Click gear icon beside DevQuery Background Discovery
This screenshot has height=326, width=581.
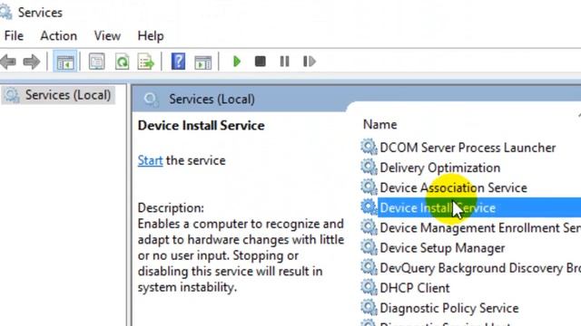[369, 267]
